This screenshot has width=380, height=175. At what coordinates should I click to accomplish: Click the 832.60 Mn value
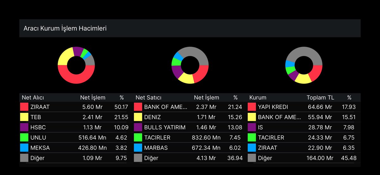206,138
